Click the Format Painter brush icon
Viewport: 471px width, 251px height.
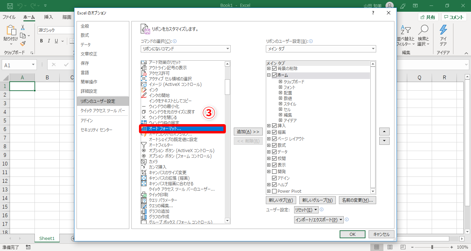23,43
